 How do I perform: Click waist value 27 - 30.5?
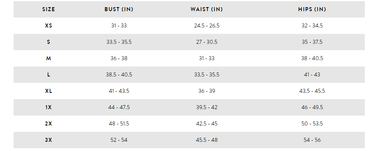pyautogui.click(x=207, y=42)
